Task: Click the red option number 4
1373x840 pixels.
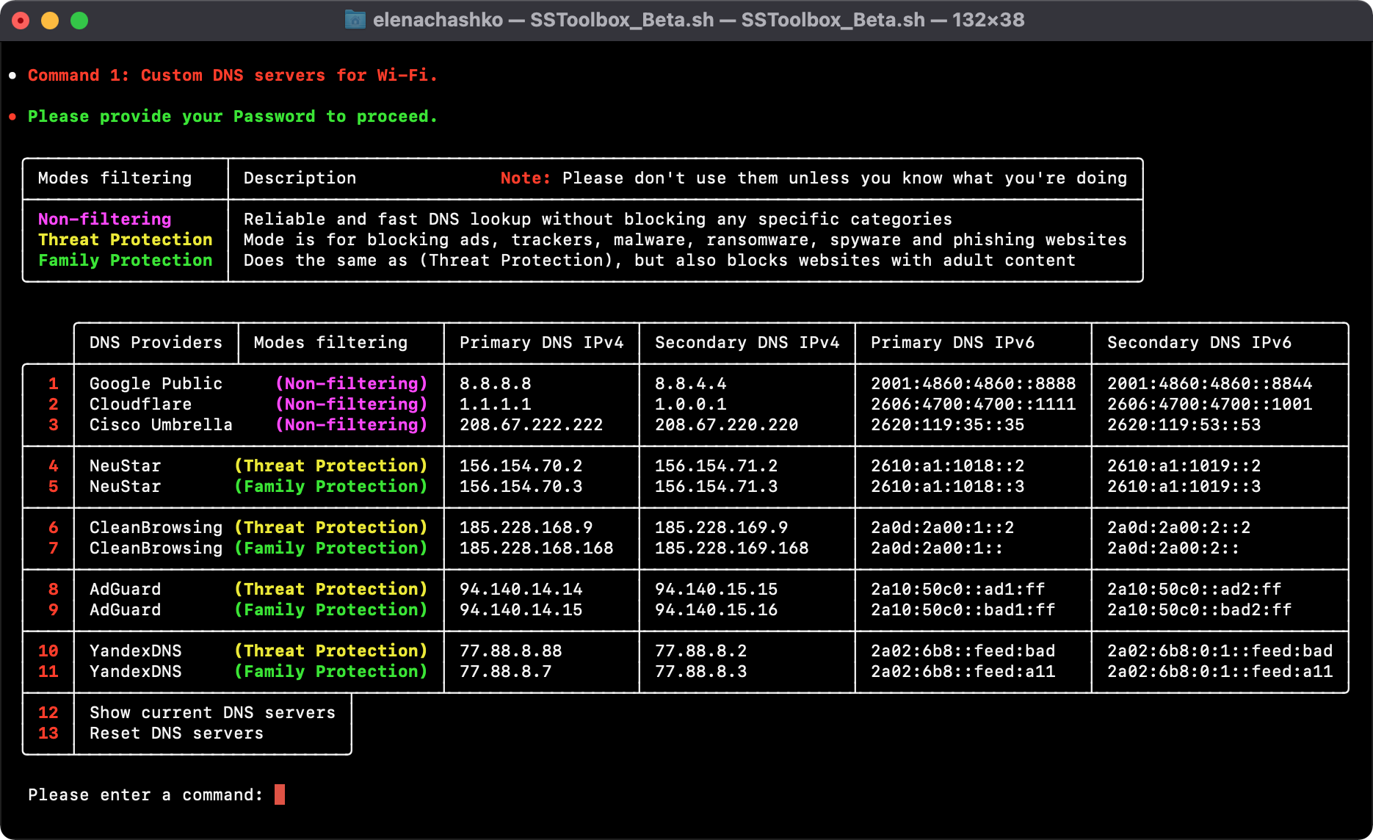Action: (x=54, y=466)
